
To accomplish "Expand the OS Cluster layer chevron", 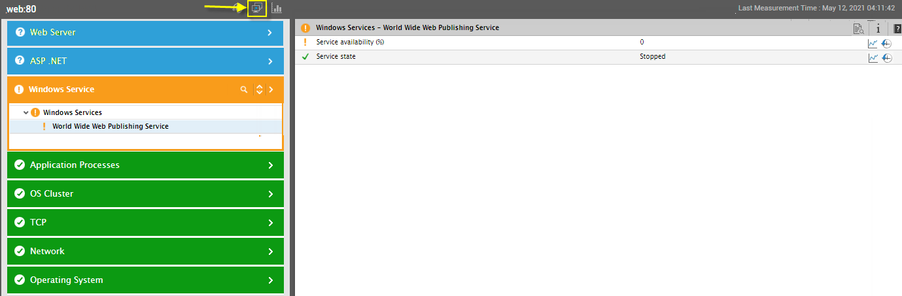I will [270, 194].
